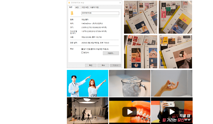Viewport: 213px width, 124px height.
Task: Open the portfolio photo with yellow poster
Action: (175, 17)
